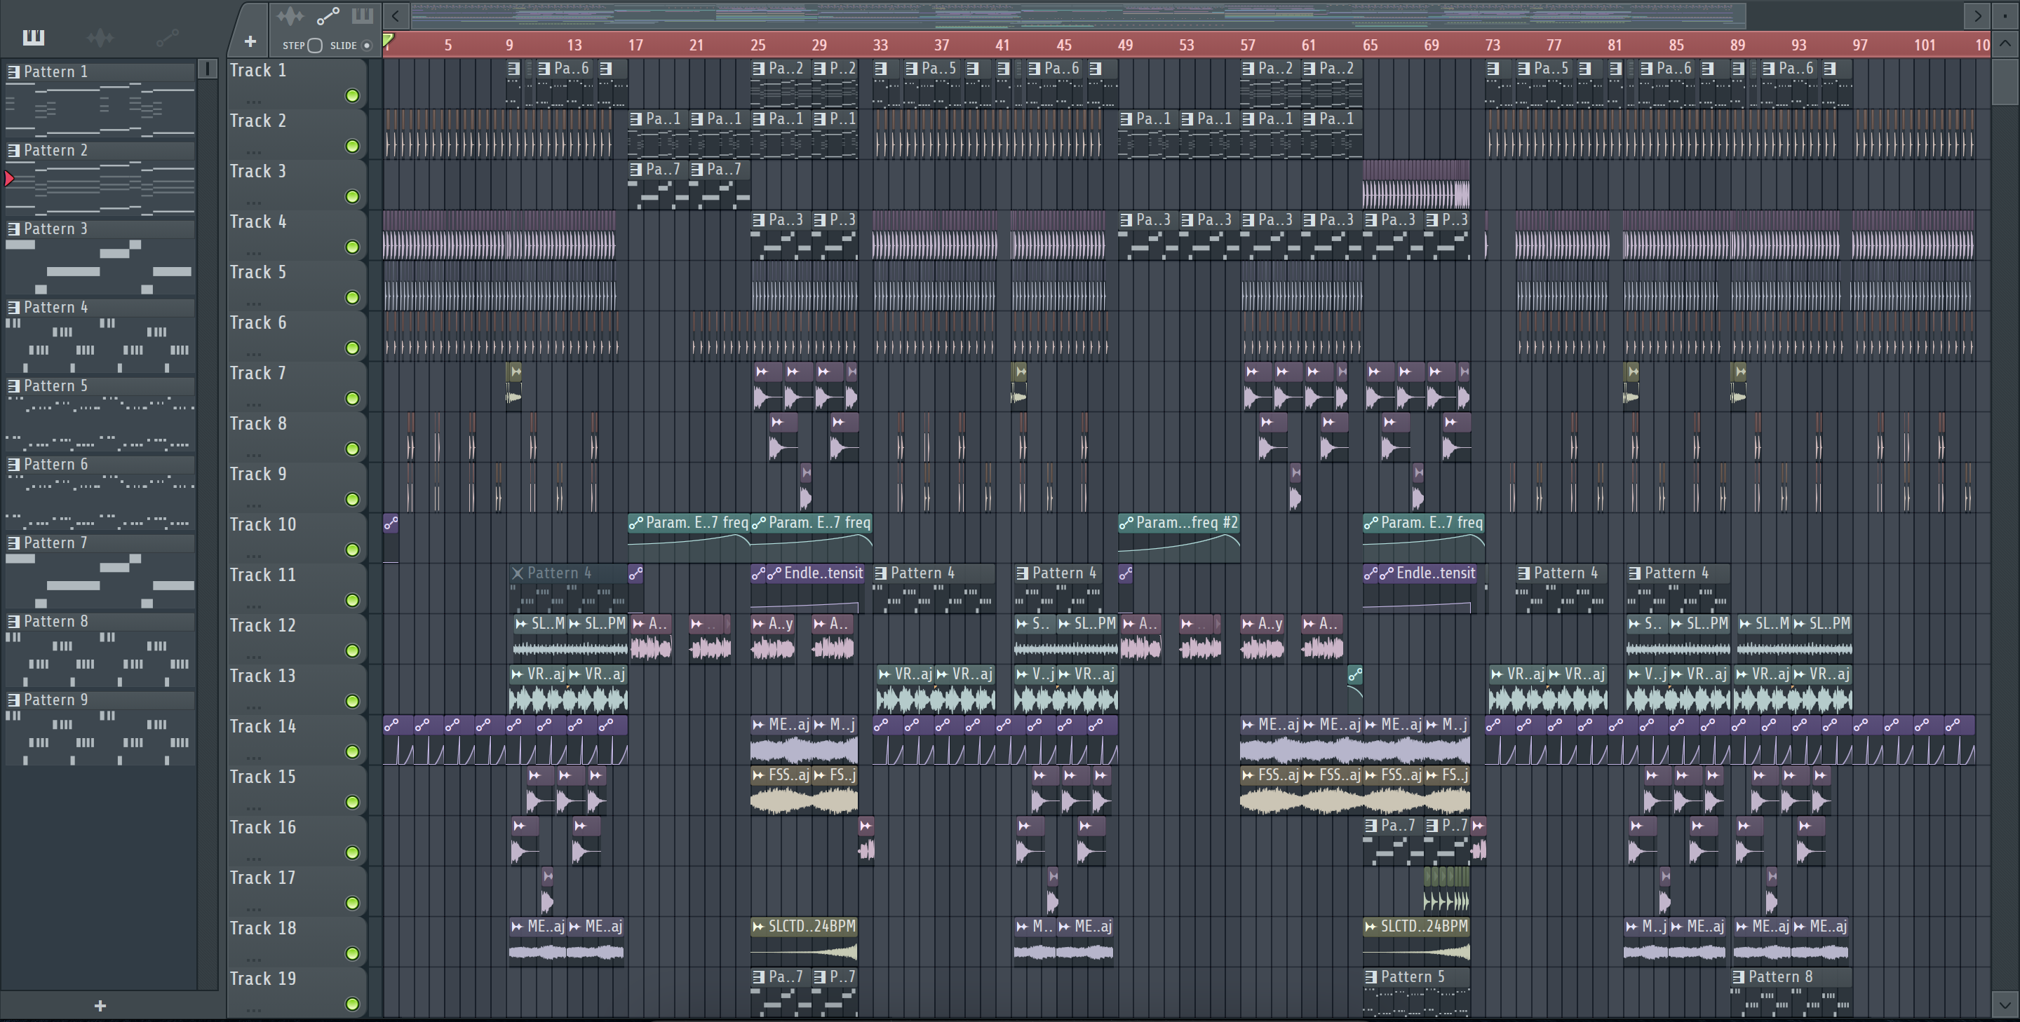Select pattern clip focus piano icon in playlist toolbar
Screen dimensions: 2020x1022
(x=363, y=15)
